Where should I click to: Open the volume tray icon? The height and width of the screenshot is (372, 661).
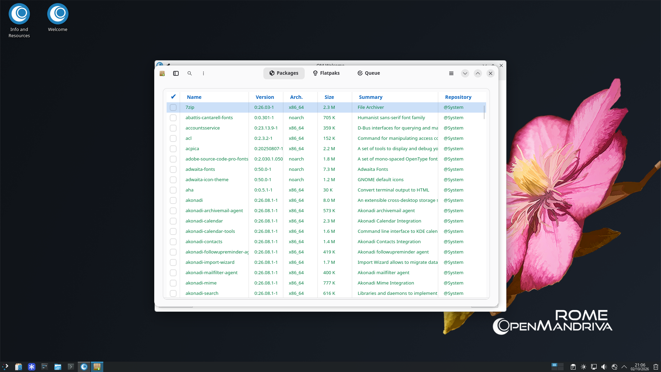(x=604, y=367)
